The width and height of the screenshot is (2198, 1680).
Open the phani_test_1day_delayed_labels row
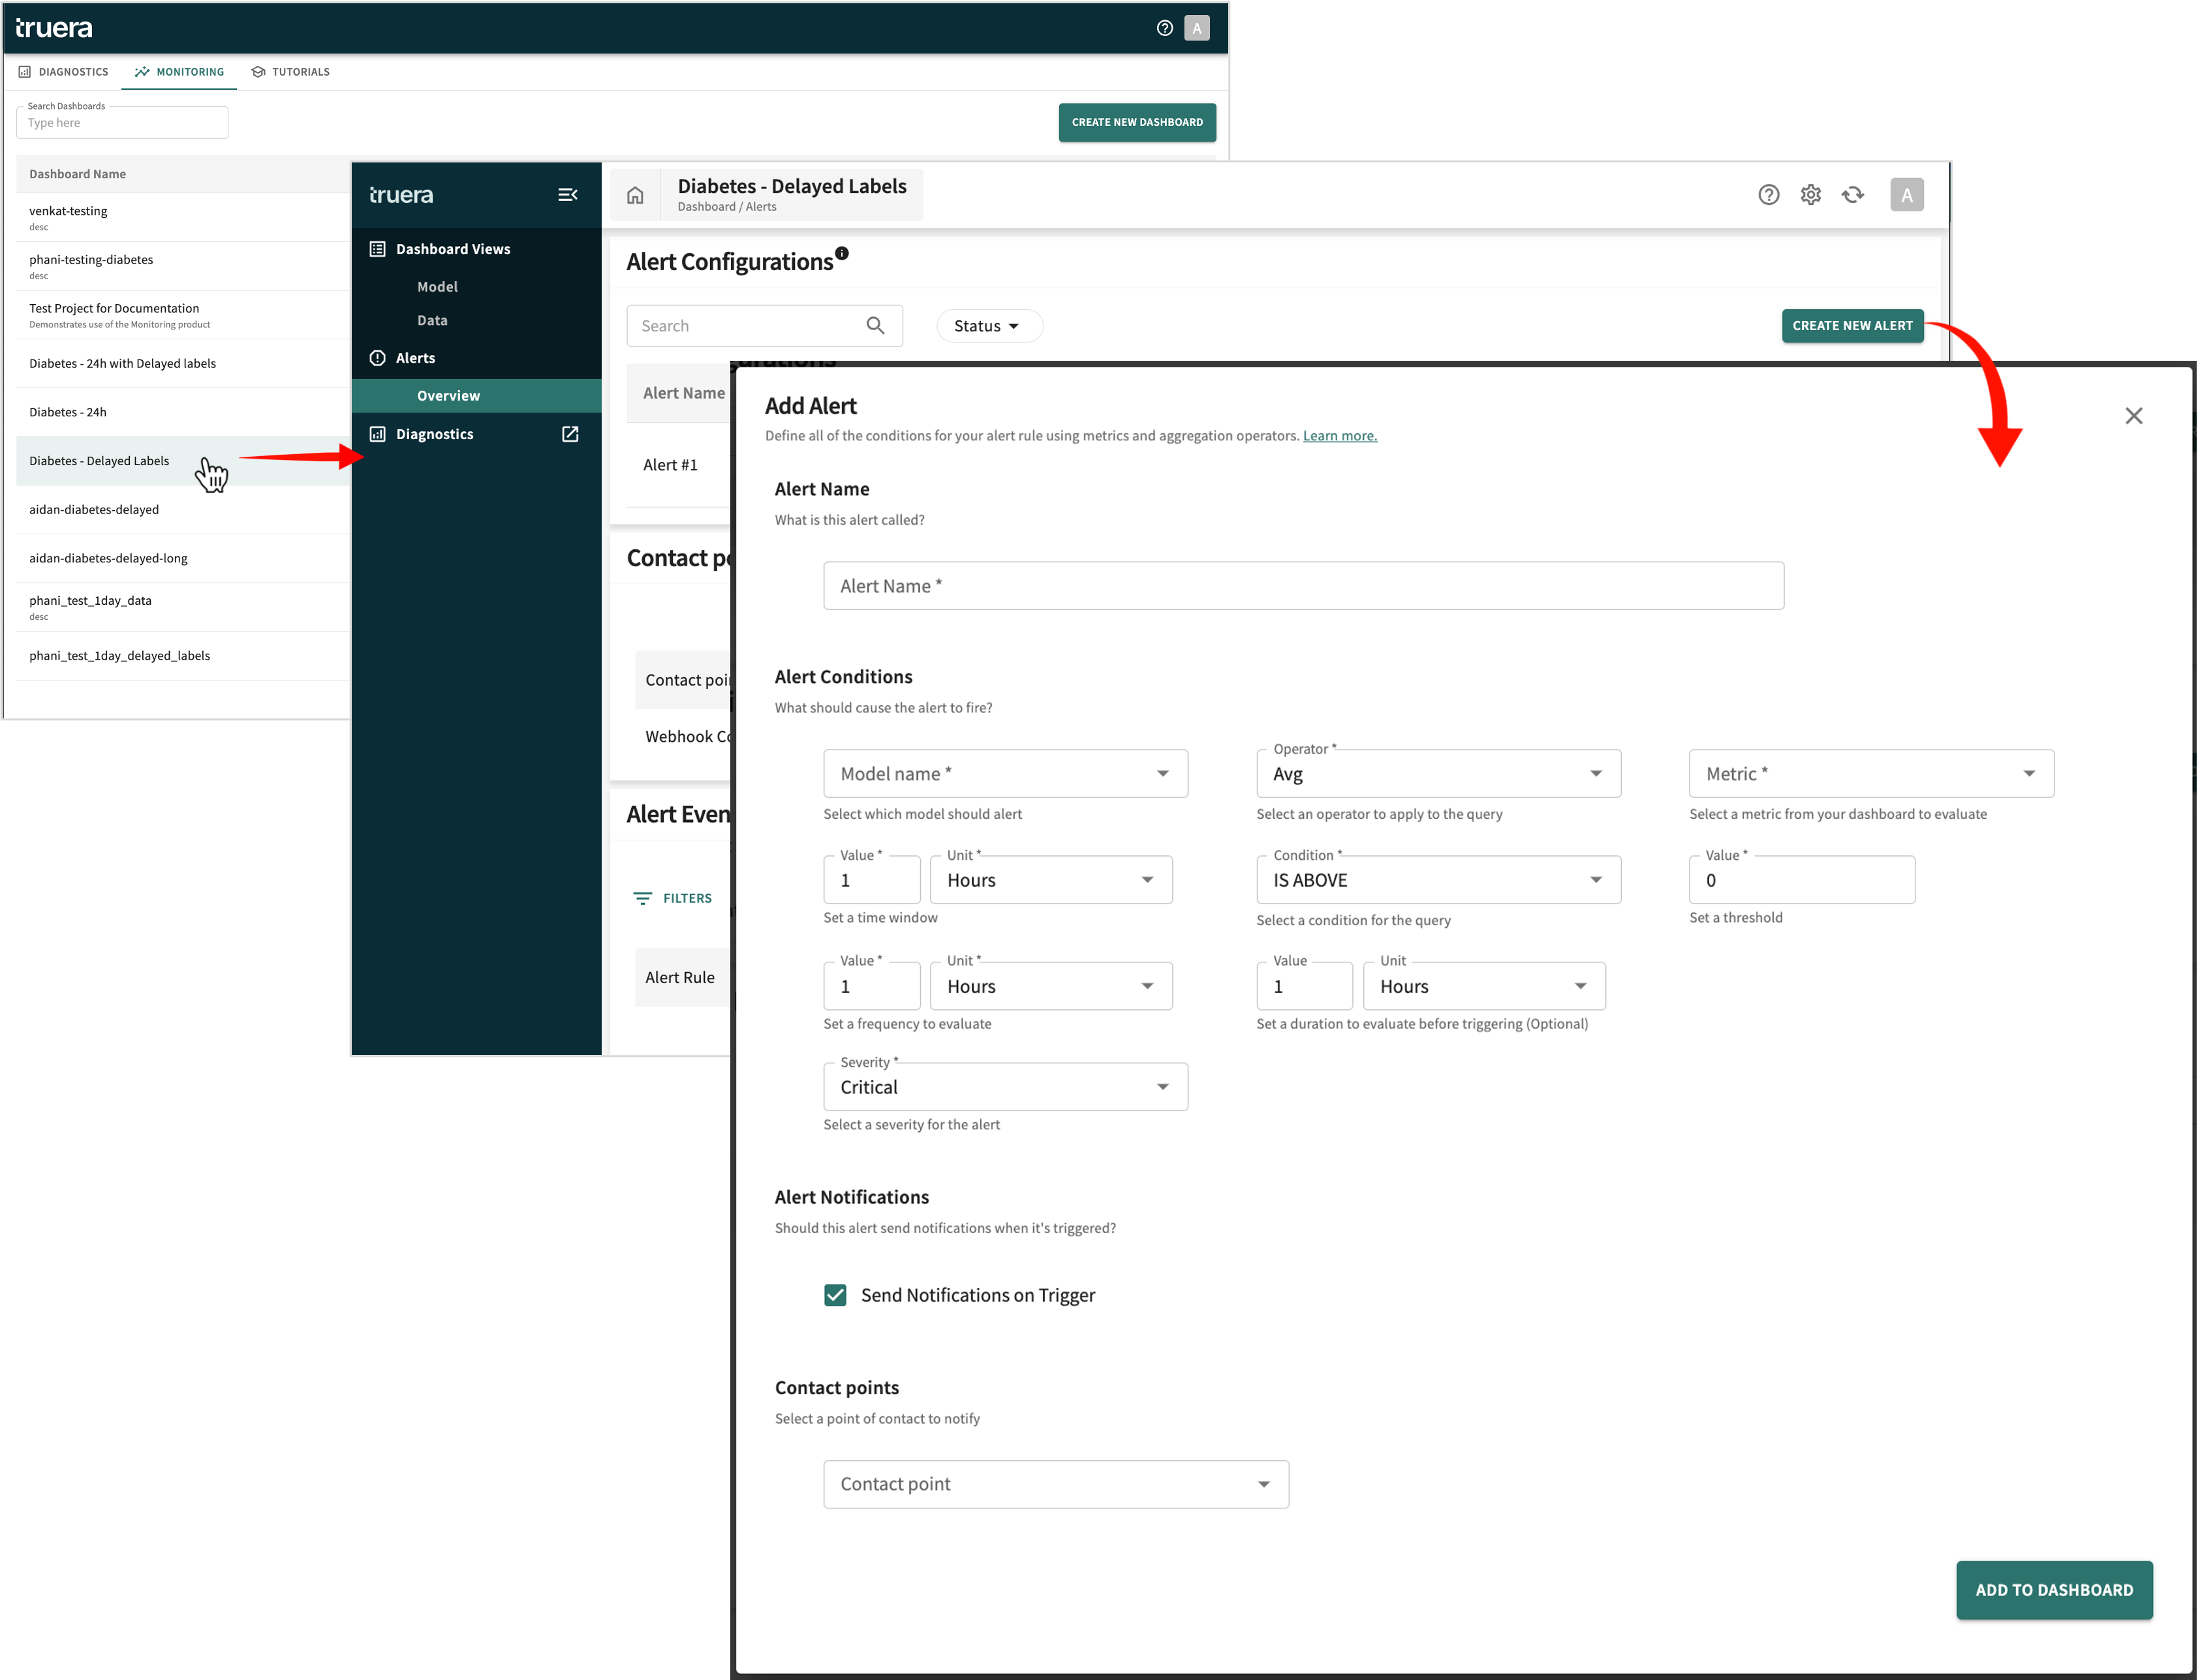(183, 656)
